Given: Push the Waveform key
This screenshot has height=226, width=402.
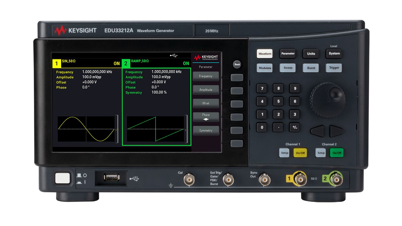Looking at the screenshot, I should 265,54.
